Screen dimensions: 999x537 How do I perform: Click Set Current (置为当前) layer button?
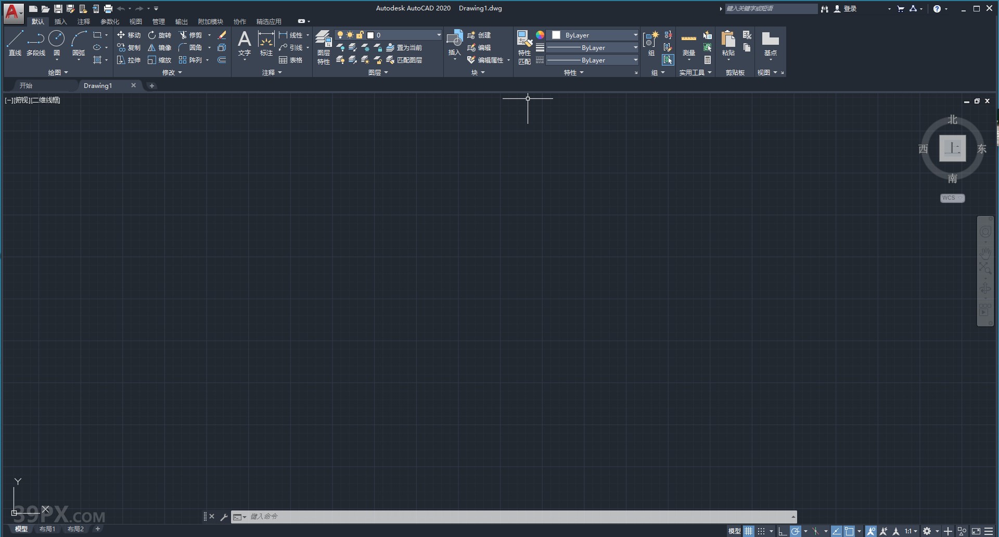[x=404, y=47]
